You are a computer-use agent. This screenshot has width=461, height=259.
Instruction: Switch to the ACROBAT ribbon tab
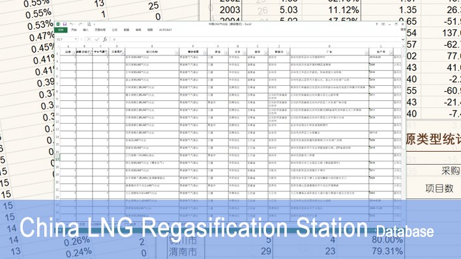[x=166, y=30]
